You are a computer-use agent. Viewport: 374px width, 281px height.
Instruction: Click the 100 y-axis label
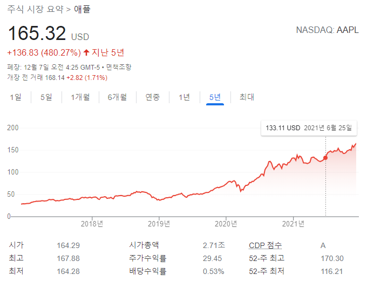click(13, 172)
